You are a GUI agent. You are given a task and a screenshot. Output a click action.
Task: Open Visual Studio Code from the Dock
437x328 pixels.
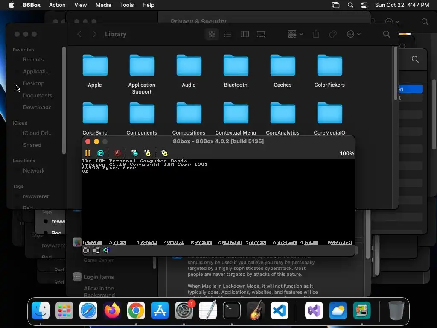(x=280, y=310)
